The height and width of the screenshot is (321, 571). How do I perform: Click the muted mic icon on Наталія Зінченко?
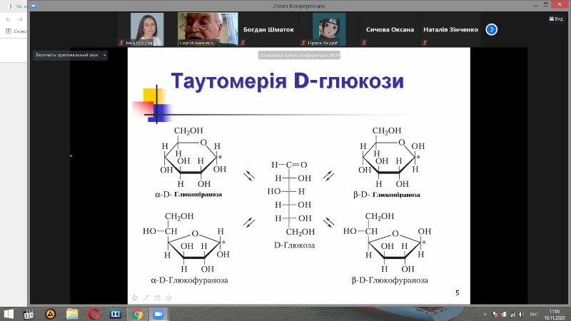[x=425, y=43]
